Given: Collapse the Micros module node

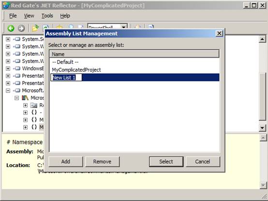Looking at the screenshot, I should (16, 98).
